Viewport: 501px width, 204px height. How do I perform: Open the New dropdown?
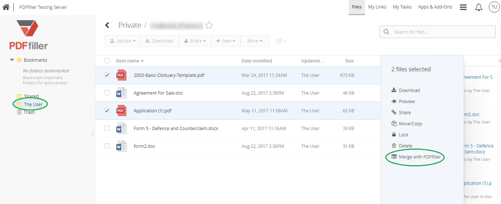226,41
